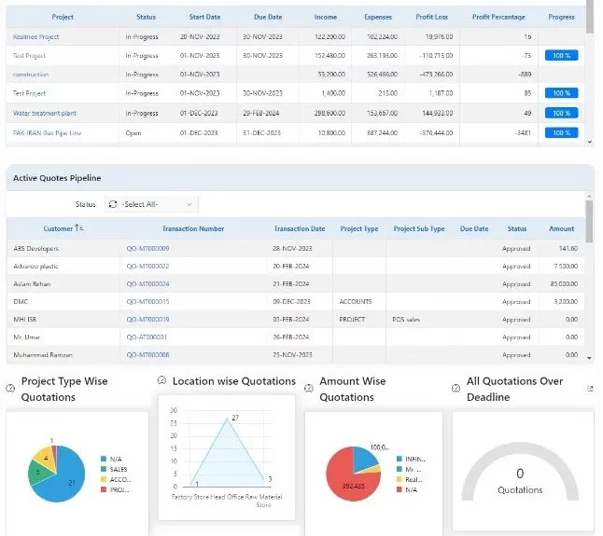Sort projects by Profit Percentage column header
The image size is (603, 536).
click(498, 17)
